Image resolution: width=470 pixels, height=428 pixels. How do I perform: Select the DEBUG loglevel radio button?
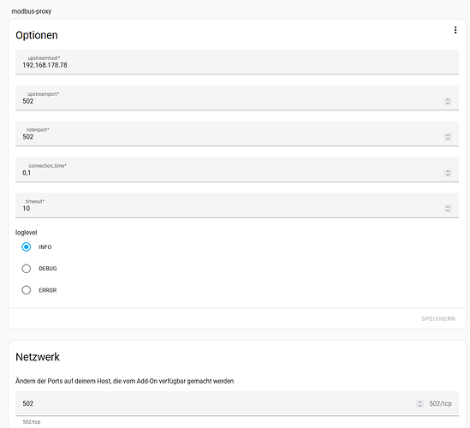[x=26, y=269]
